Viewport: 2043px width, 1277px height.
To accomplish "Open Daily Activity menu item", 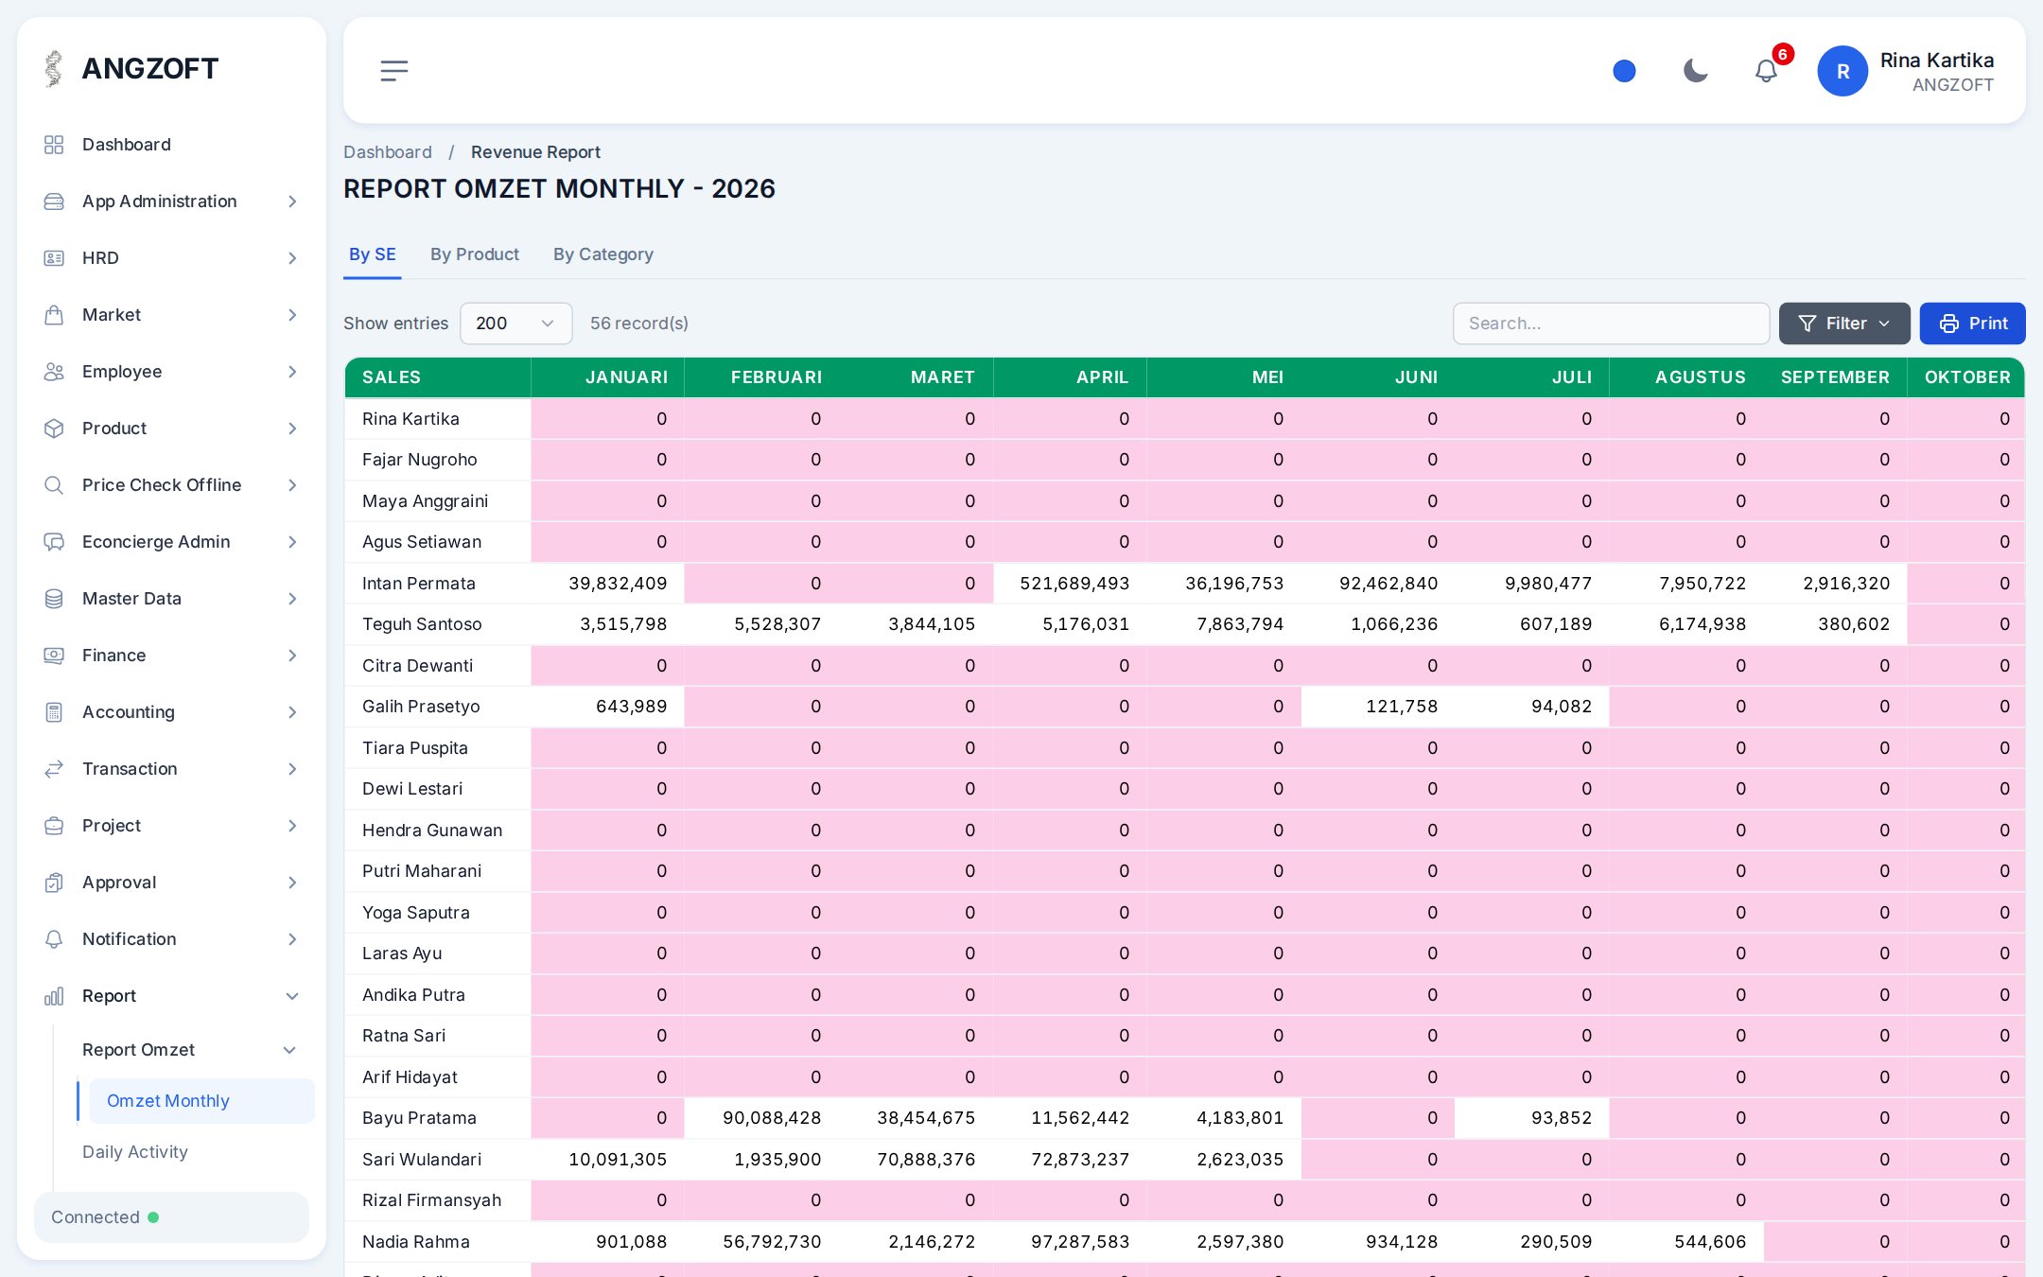I will 135,1152.
